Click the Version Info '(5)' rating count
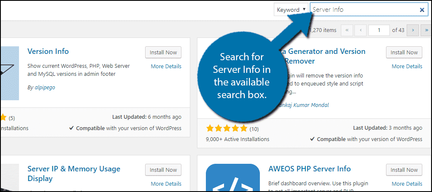The width and height of the screenshot is (432, 192). point(11,118)
